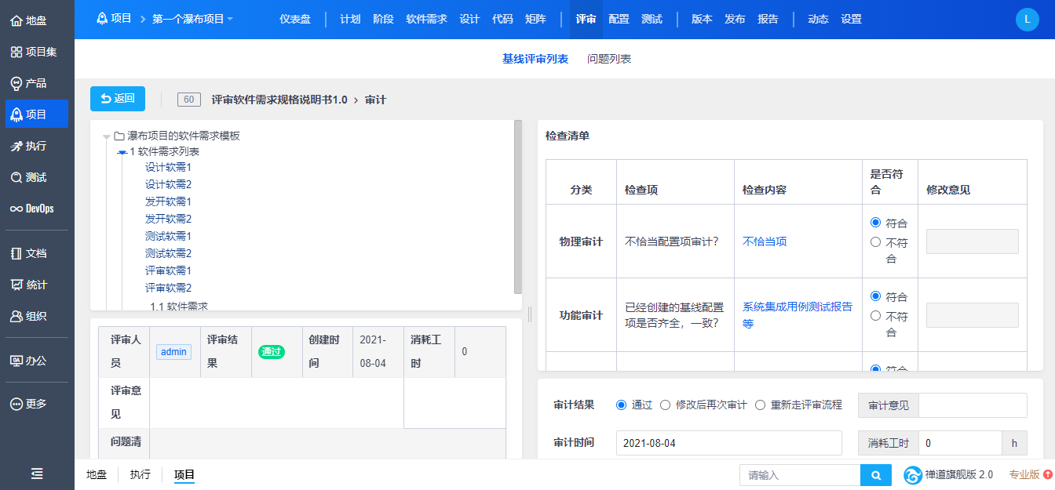Select 执行 icon in left sidebar
This screenshot has width=1055, height=490.
click(x=16, y=146)
